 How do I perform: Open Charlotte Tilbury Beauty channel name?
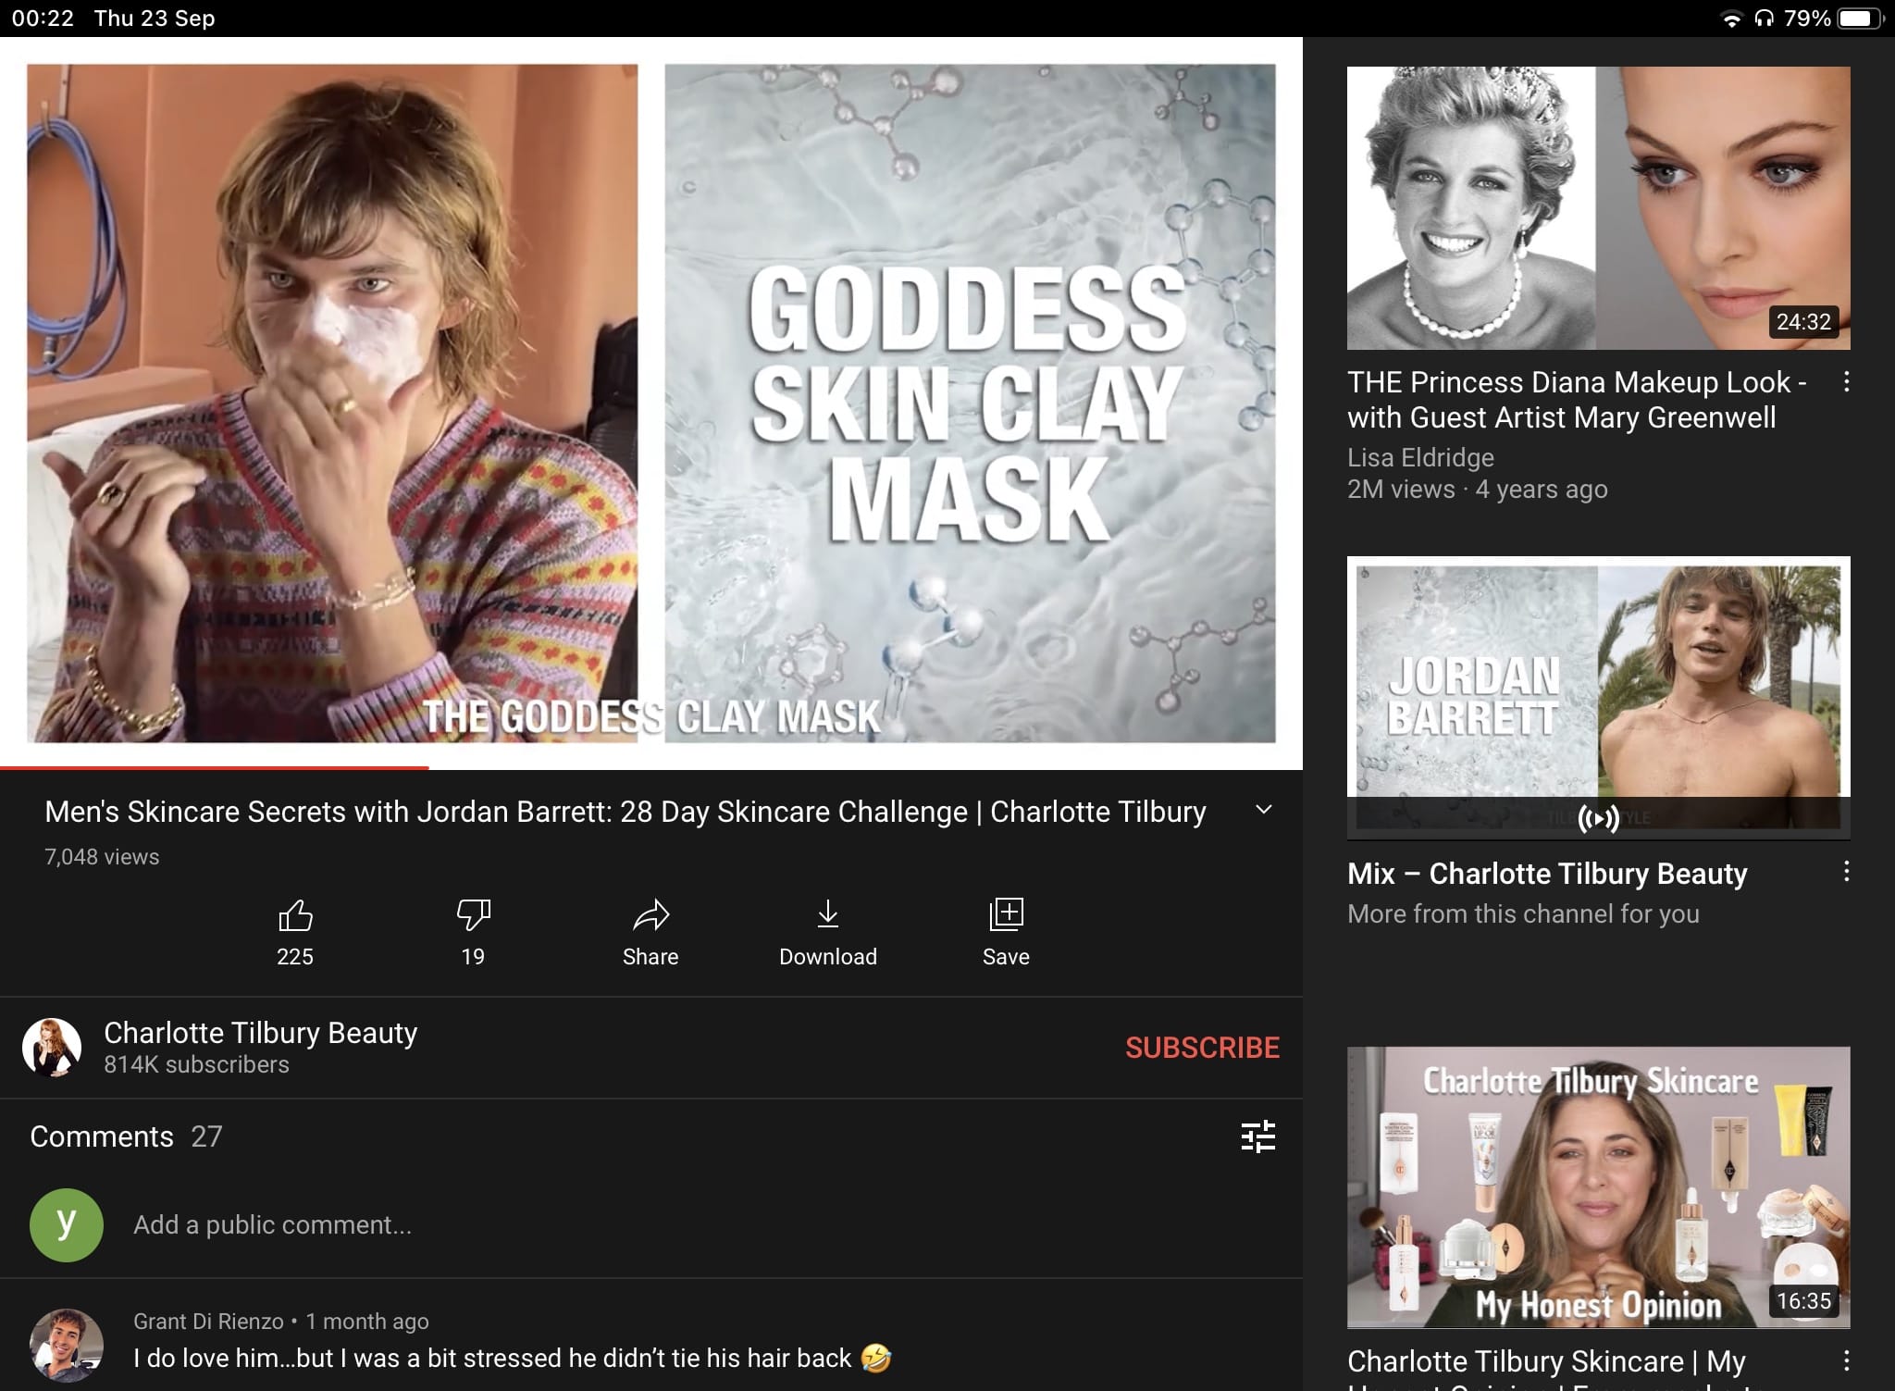pos(260,1033)
